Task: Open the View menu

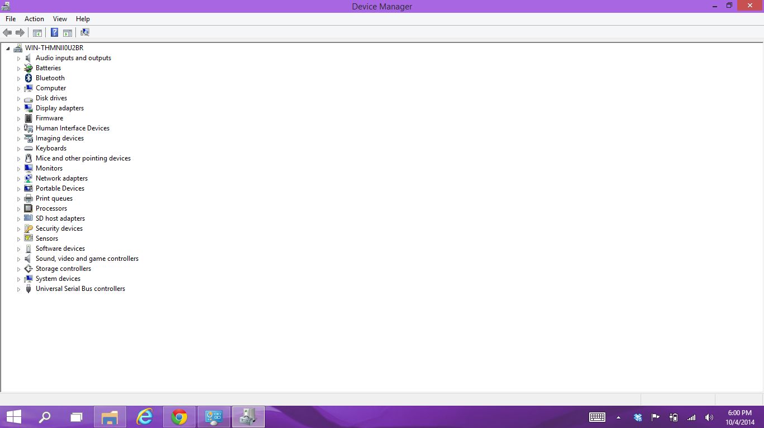Action: (x=60, y=19)
